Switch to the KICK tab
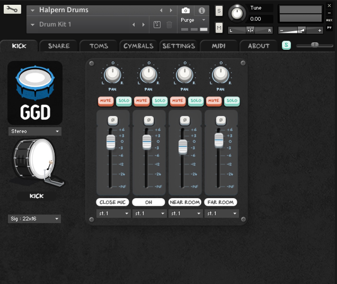The image size is (337, 284). coord(19,46)
